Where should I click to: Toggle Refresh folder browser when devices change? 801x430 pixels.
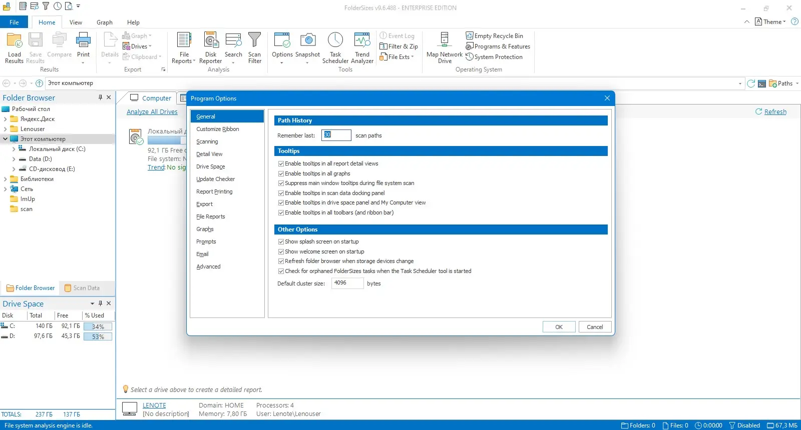pyautogui.click(x=281, y=261)
